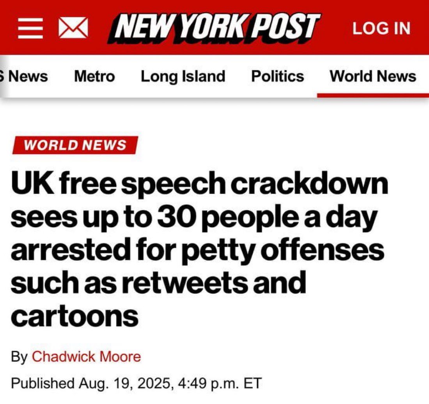Open the hamburger menu icon
The height and width of the screenshot is (404, 429).
click(x=30, y=28)
